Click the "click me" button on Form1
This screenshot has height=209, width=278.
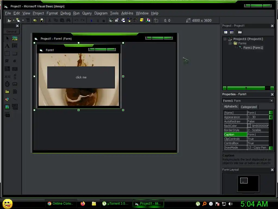pos(81,77)
